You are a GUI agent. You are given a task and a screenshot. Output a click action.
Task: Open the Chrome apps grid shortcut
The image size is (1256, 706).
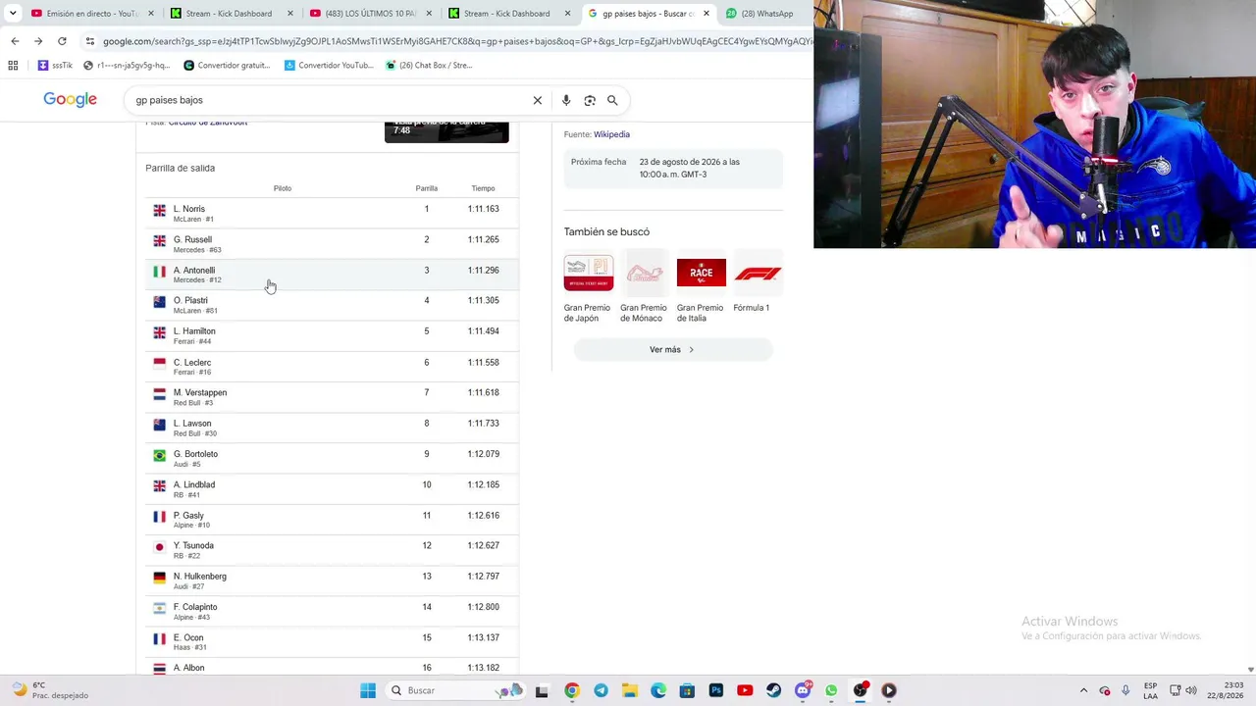[13, 66]
